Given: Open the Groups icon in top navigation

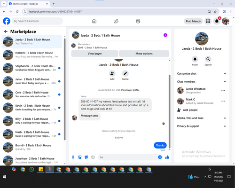Looking at the screenshot, I should [x=138, y=21].
